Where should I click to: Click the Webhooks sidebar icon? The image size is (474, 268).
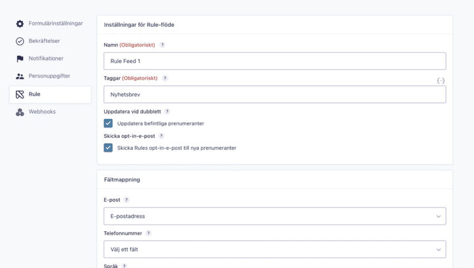[x=20, y=112]
